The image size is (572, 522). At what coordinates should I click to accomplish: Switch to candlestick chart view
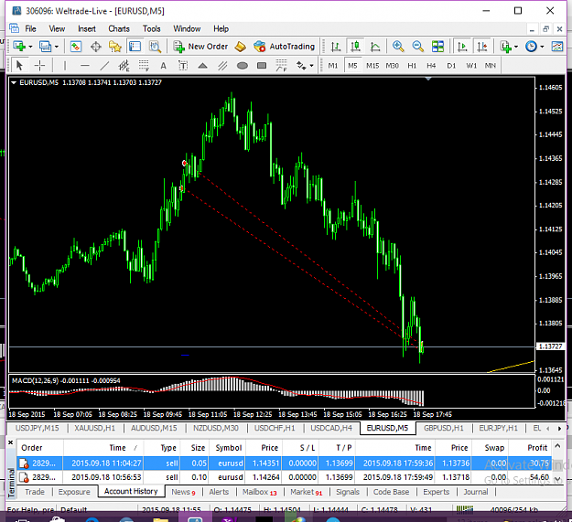tap(355, 47)
